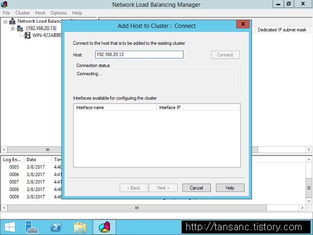
Task: Collapse the Network Load Balancing Clusters tree node
Action: click(5, 22)
